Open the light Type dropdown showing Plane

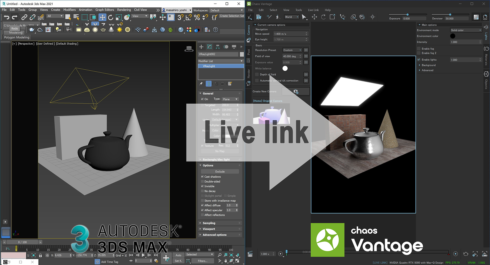click(230, 99)
